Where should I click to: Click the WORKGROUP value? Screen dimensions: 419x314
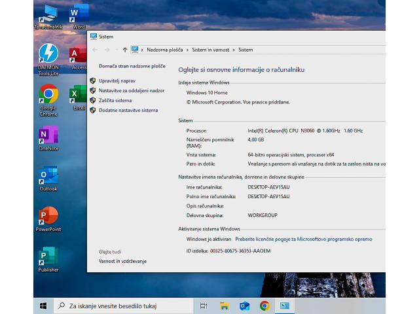(263, 215)
